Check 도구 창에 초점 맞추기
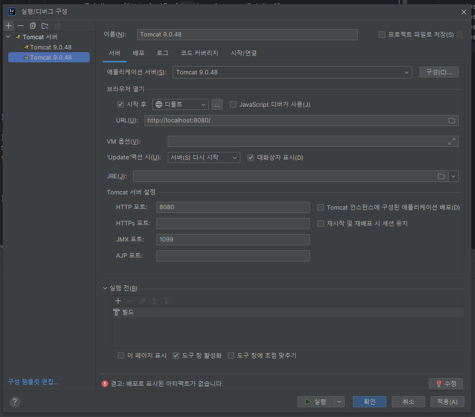This screenshot has width=475, height=417. coord(231,356)
